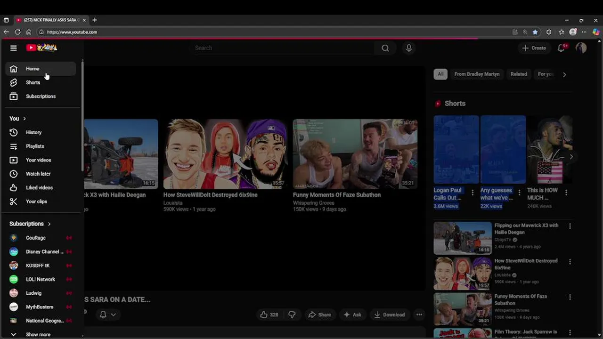
Task: Open options for 'This is HOW MUCH' short
Action: 566,193
